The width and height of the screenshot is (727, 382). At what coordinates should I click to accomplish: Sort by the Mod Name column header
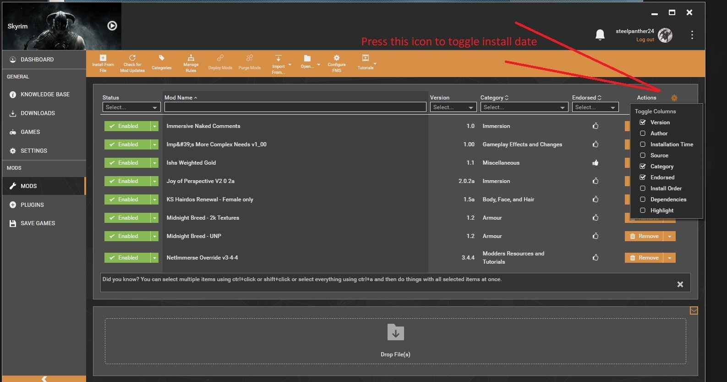180,98
